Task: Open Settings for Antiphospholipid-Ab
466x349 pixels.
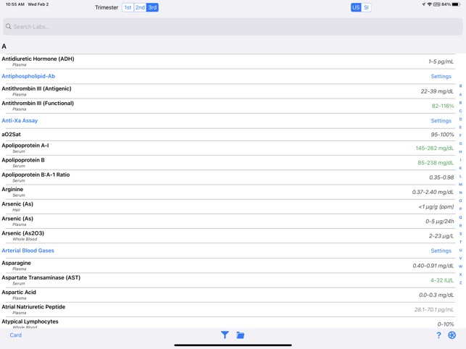Action: 441,76
